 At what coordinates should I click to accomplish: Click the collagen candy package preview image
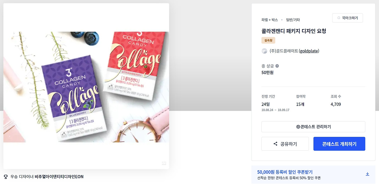pos(86,87)
